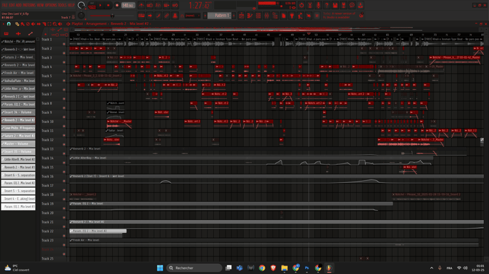Image resolution: width=489 pixels, height=274 pixels.
Task: Click the question mark help icon
Action: click(327, 5)
